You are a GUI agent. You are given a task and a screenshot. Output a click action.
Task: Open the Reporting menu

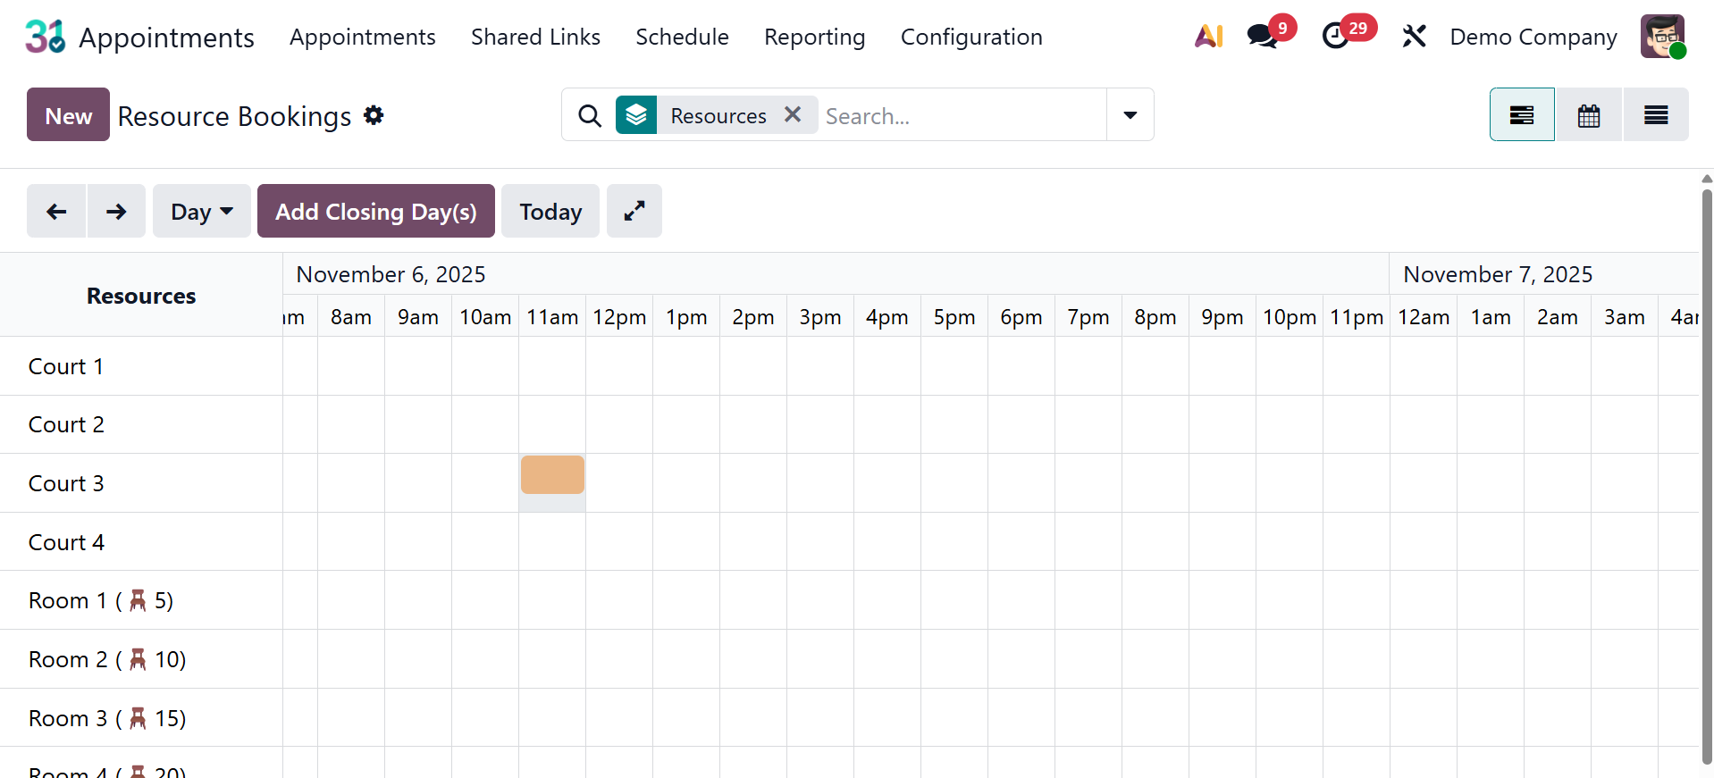click(814, 37)
